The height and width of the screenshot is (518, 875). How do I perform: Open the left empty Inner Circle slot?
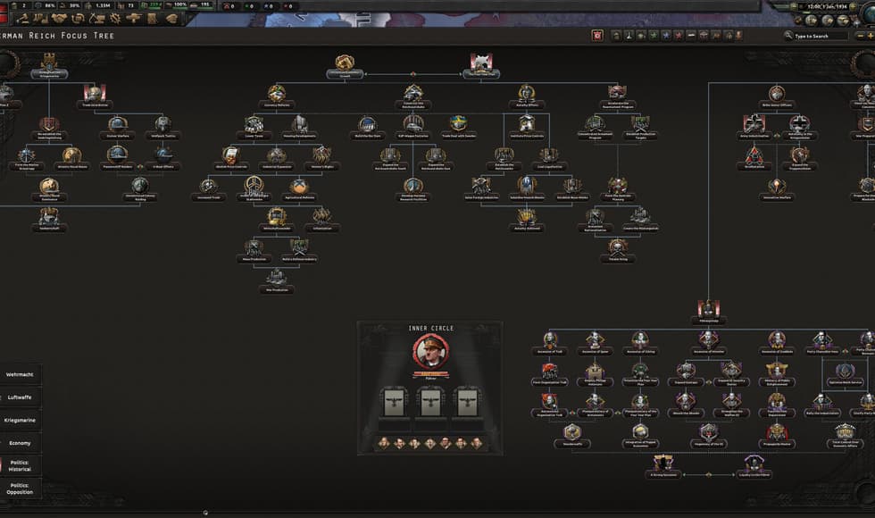[x=394, y=403]
